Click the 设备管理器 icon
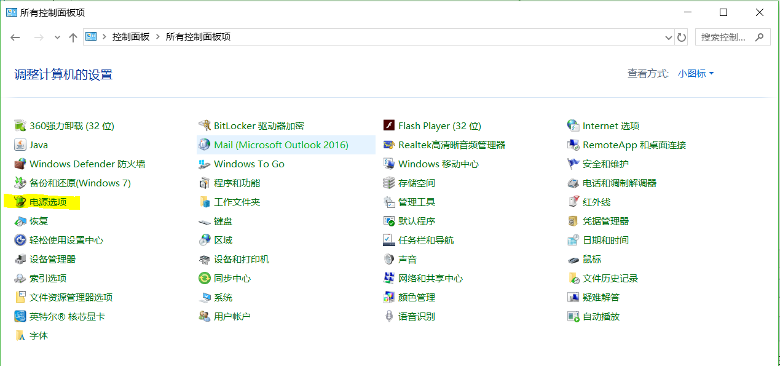 coord(20,259)
